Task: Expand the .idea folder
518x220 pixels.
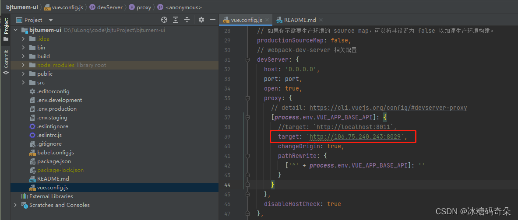Action: coord(23,39)
